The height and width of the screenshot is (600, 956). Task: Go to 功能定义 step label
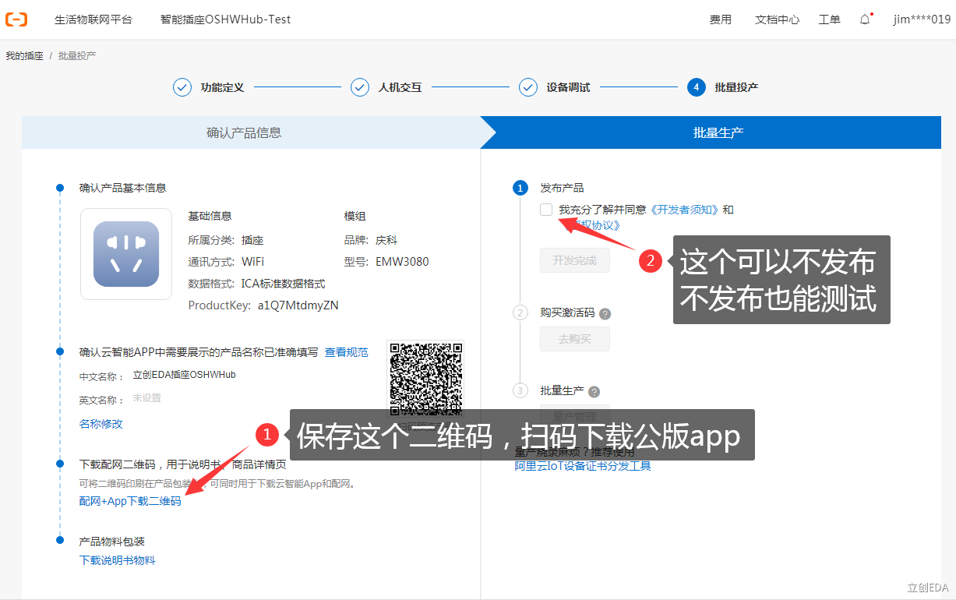click(x=222, y=87)
